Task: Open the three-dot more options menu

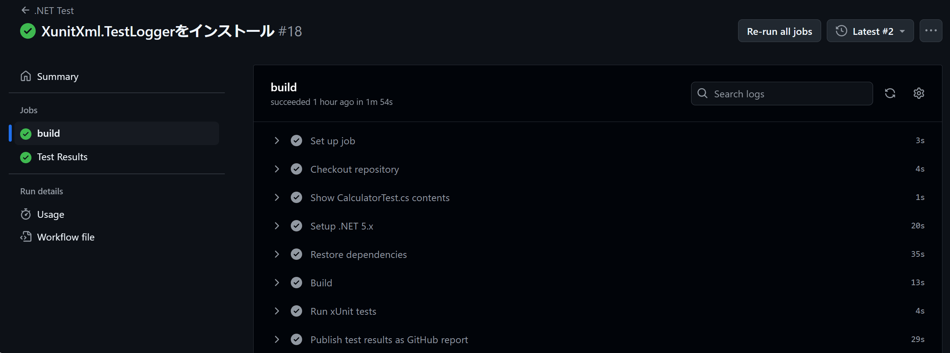Action: [931, 31]
